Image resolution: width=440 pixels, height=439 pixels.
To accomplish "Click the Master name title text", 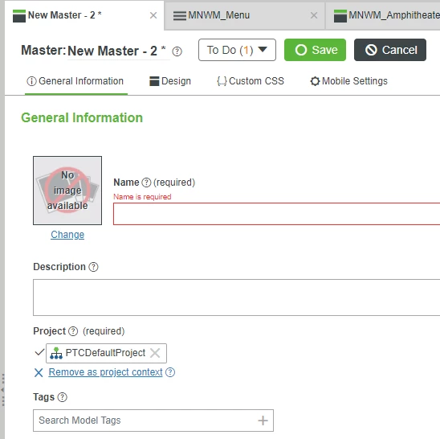I will pyautogui.click(x=116, y=51).
